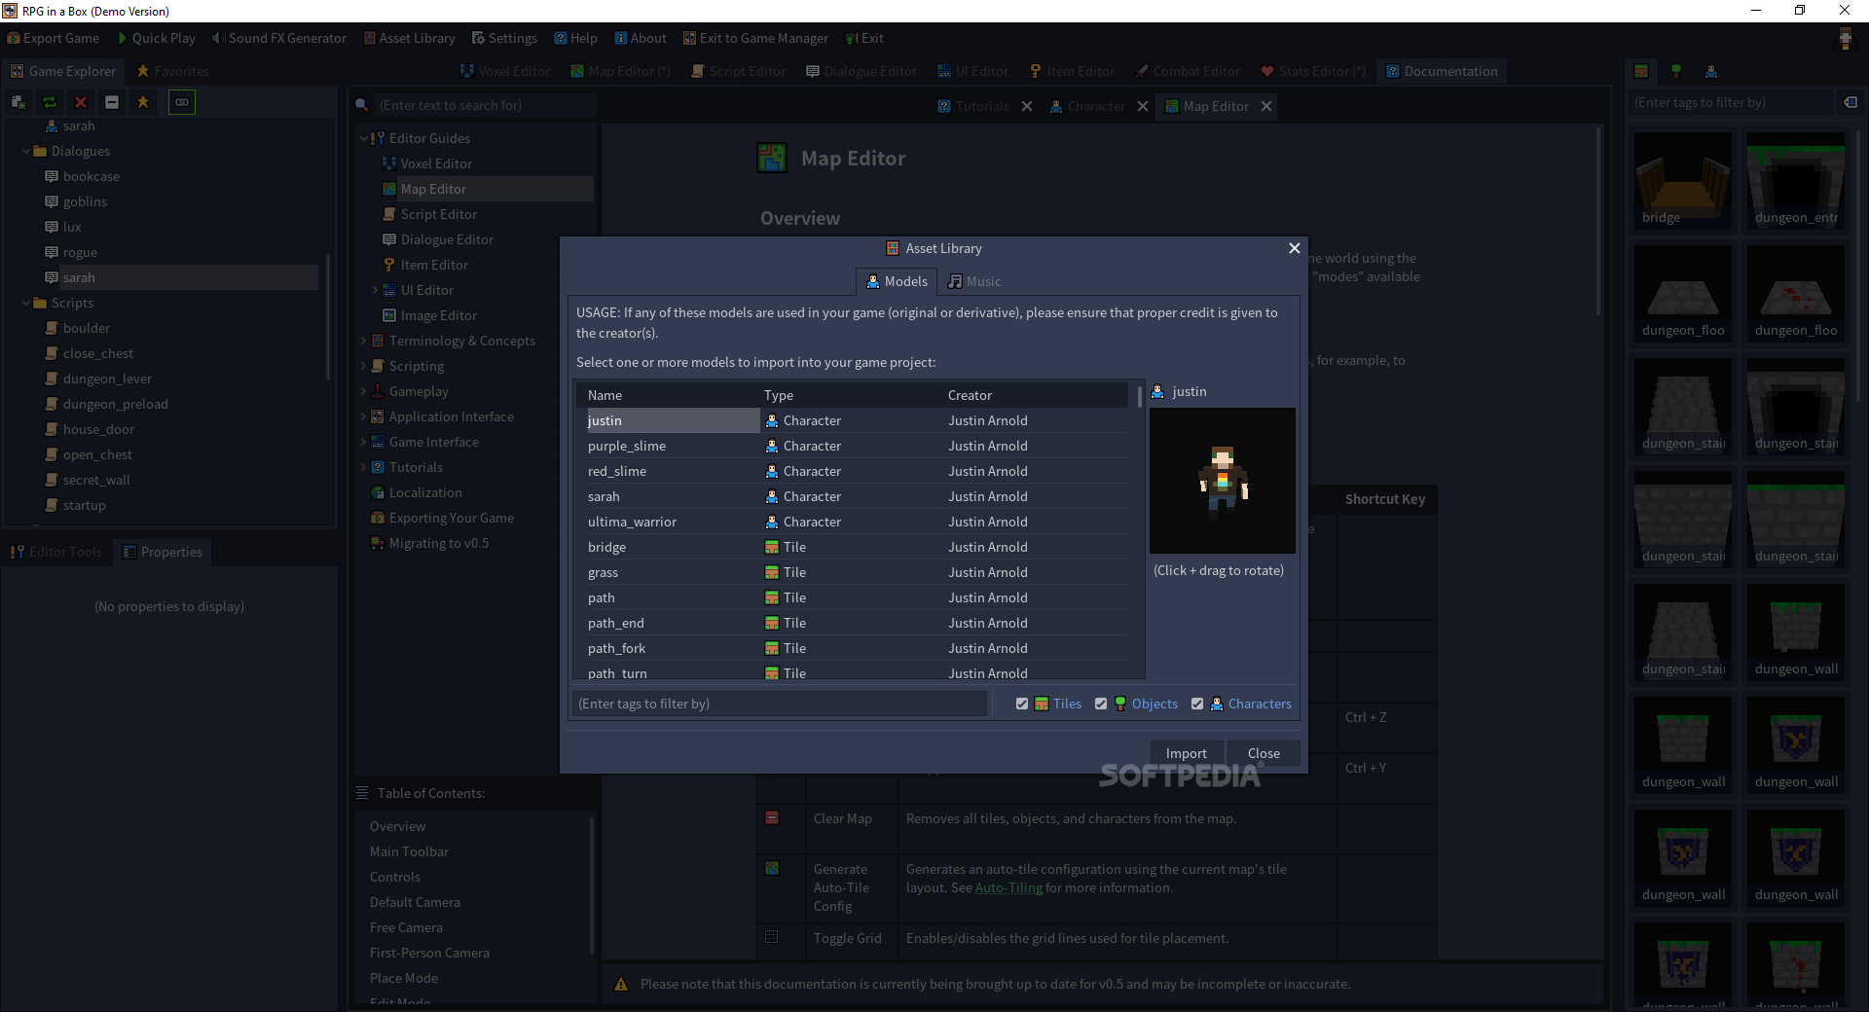The image size is (1869, 1012).
Task: Close the Asset Library dialog with X
Action: click(1295, 248)
